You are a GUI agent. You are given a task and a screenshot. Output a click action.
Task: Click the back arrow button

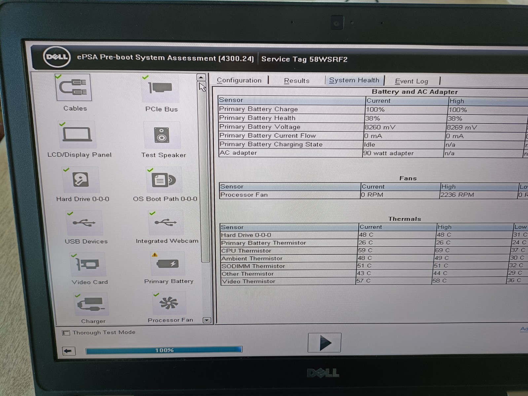pos(68,351)
